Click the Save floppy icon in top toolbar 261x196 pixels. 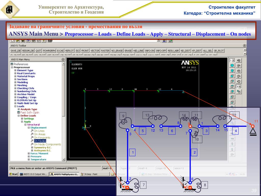click(23, 41)
